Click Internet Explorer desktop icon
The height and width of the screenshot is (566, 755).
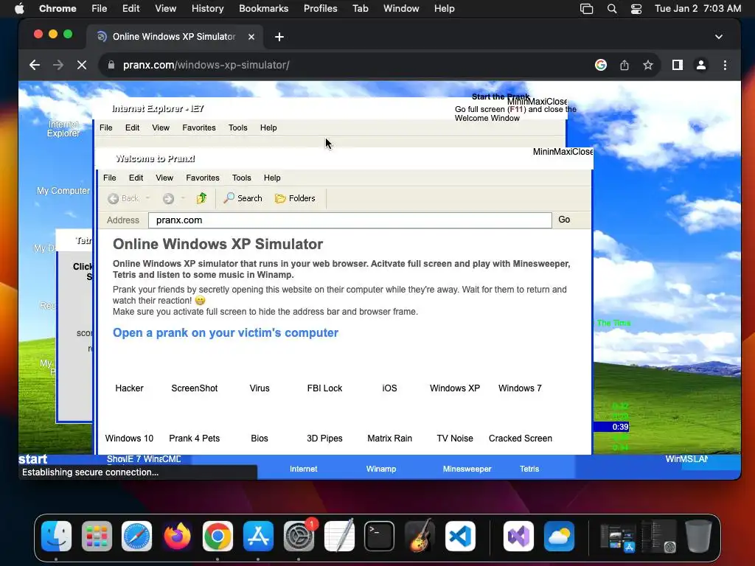[63, 129]
